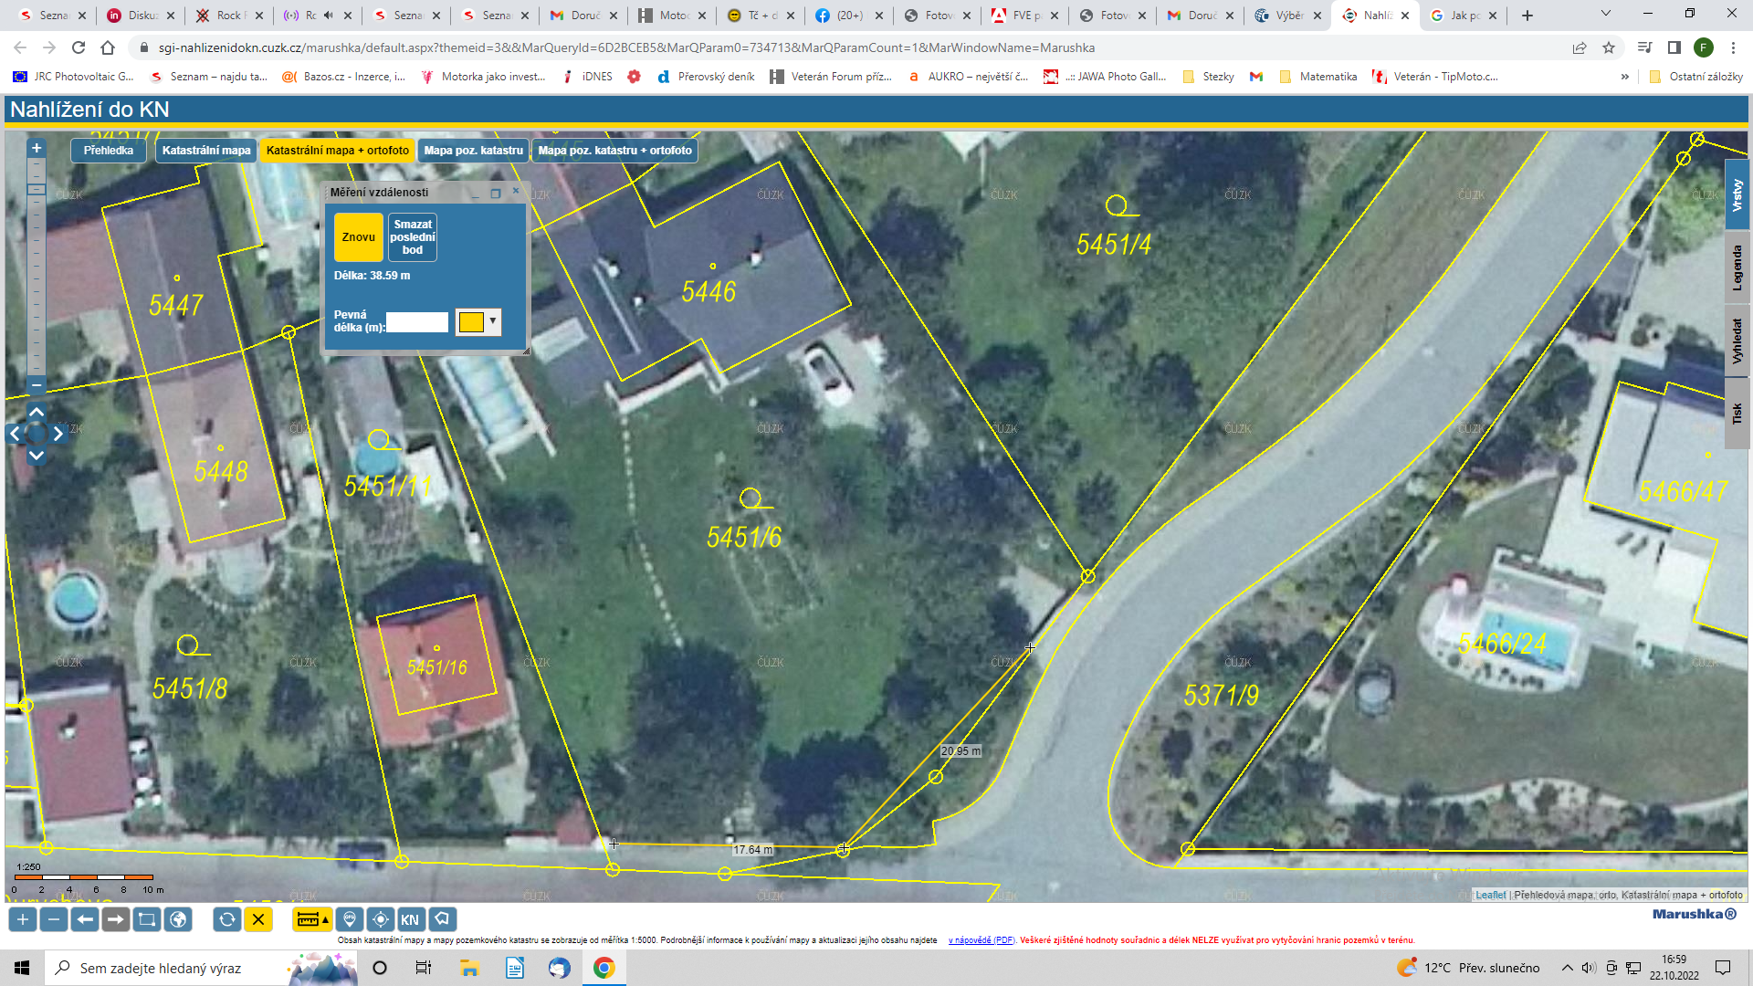Image resolution: width=1753 pixels, height=986 pixels.
Task: Select the polygon selection tool
Action: [x=442, y=919]
